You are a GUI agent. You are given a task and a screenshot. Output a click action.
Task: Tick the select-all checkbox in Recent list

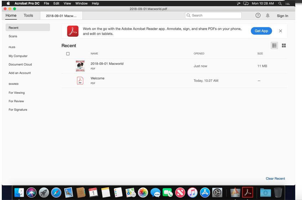[x=68, y=54]
